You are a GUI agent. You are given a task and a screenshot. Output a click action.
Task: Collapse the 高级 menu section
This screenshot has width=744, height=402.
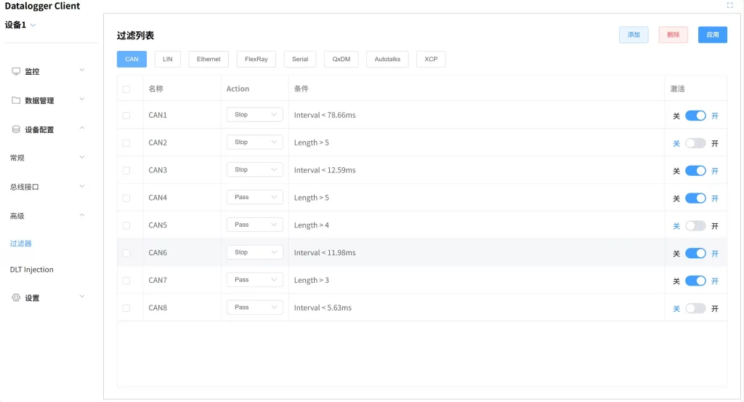tap(81, 215)
